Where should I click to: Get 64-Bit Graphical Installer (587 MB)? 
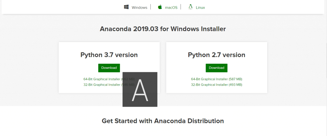(217, 79)
